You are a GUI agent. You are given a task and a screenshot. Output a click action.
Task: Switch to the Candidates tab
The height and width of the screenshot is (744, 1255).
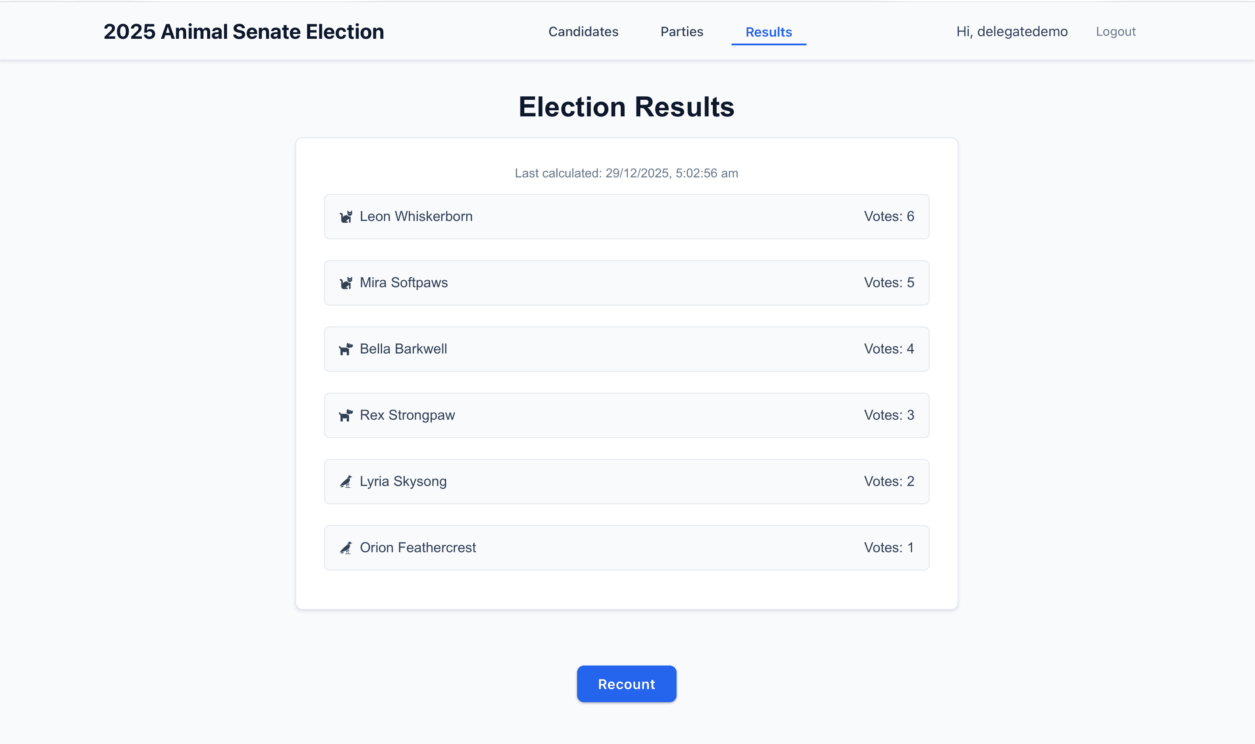(x=584, y=31)
